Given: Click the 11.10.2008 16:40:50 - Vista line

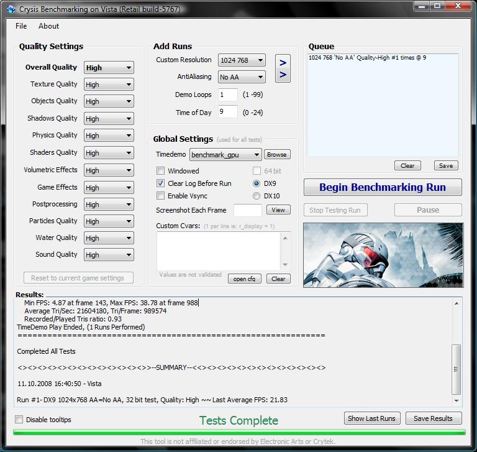Looking at the screenshot, I should (60, 384).
